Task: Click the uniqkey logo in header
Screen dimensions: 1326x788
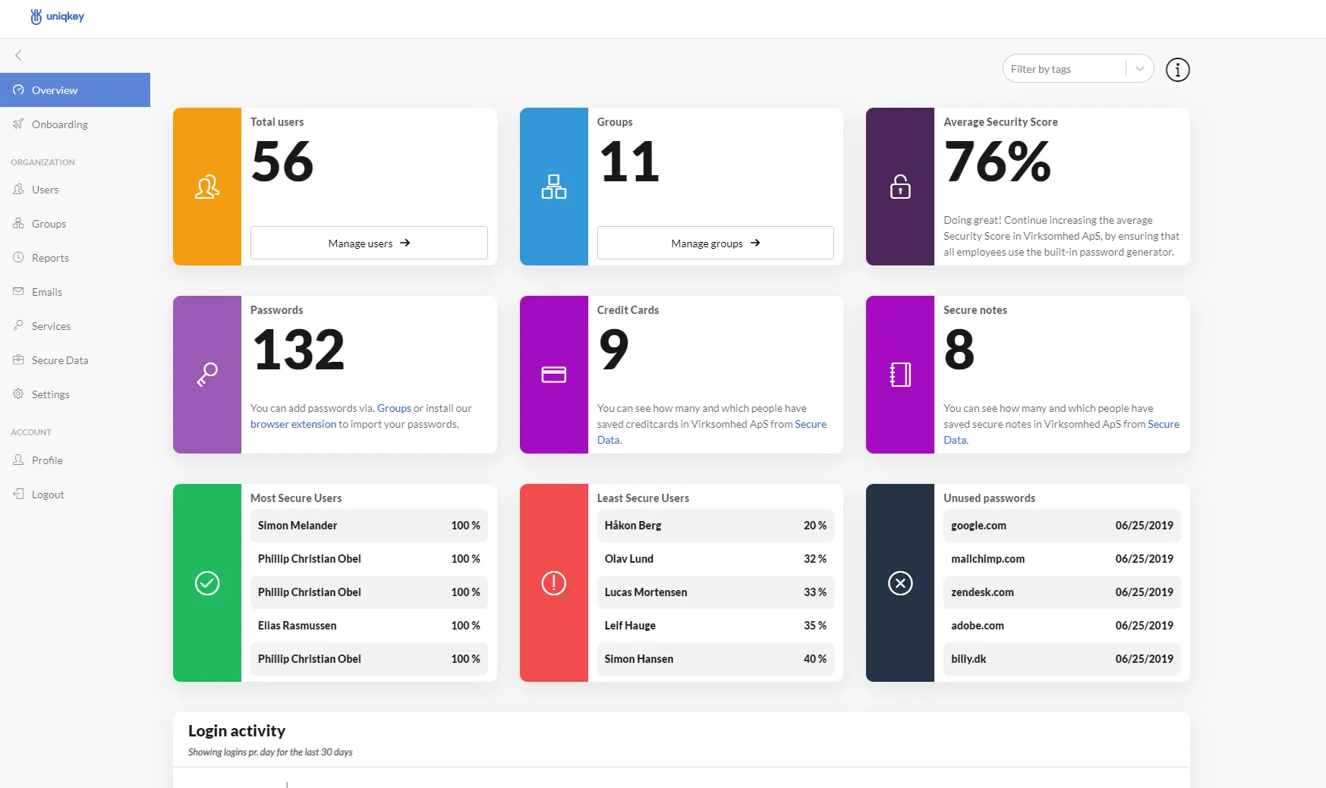Action: coord(57,17)
